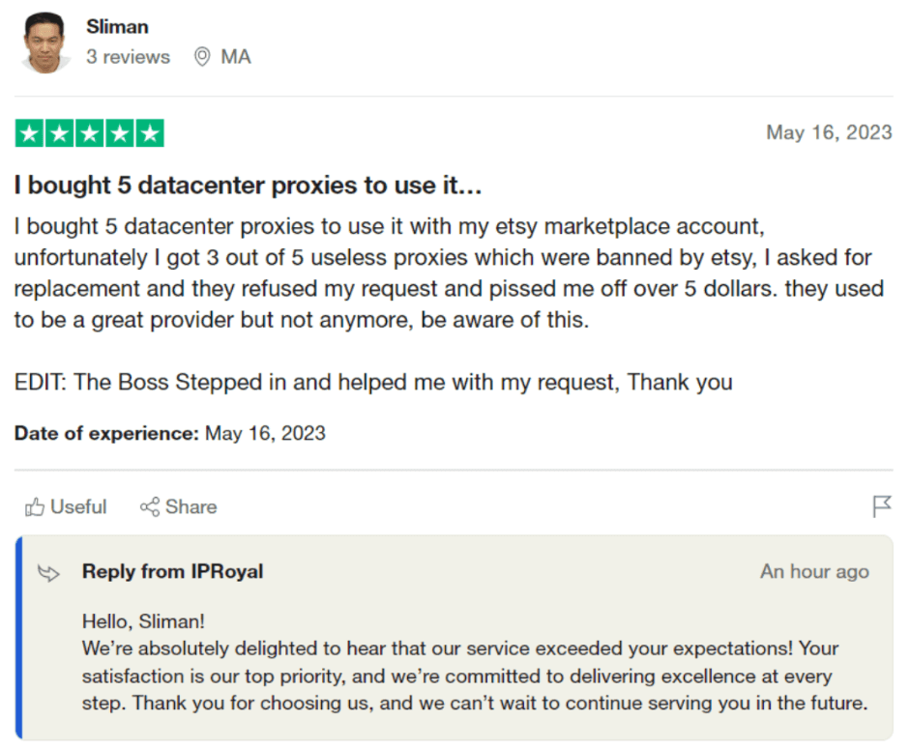
Task: Click the EDIT line in the review text
Action: click(373, 383)
